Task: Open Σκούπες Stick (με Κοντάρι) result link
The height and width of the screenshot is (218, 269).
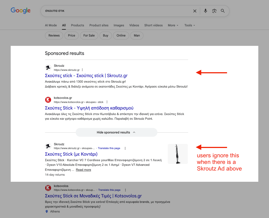Action: pos(71,154)
